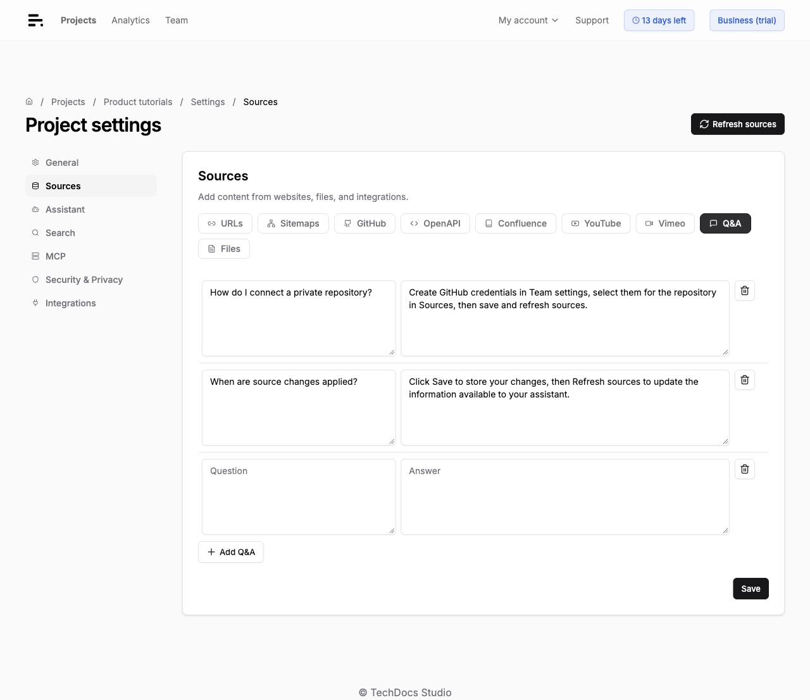This screenshot has width=810, height=700.
Task: Switch to the Vimeo source tab
Action: 665,223
